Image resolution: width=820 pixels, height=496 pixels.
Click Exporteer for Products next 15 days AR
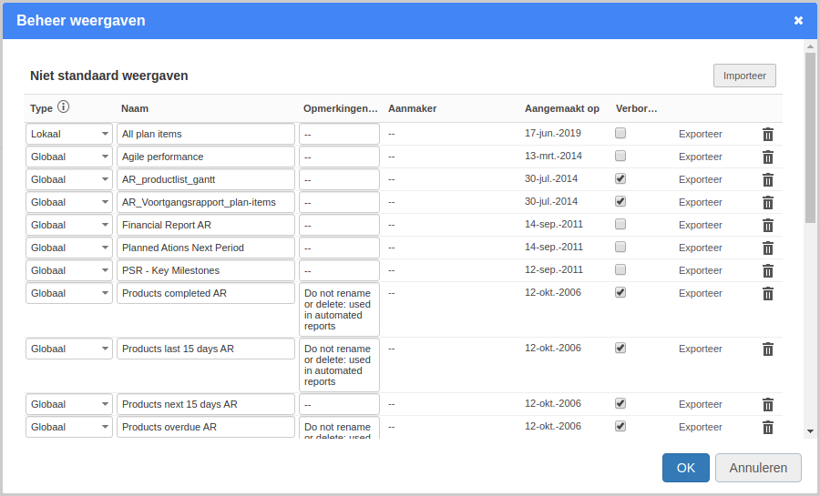(701, 404)
